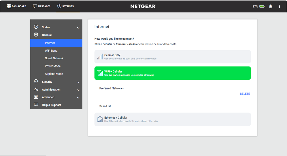The height and width of the screenshot is (156, 287).
Task: Click the notification bell icon
Action: tap(270, 6)
